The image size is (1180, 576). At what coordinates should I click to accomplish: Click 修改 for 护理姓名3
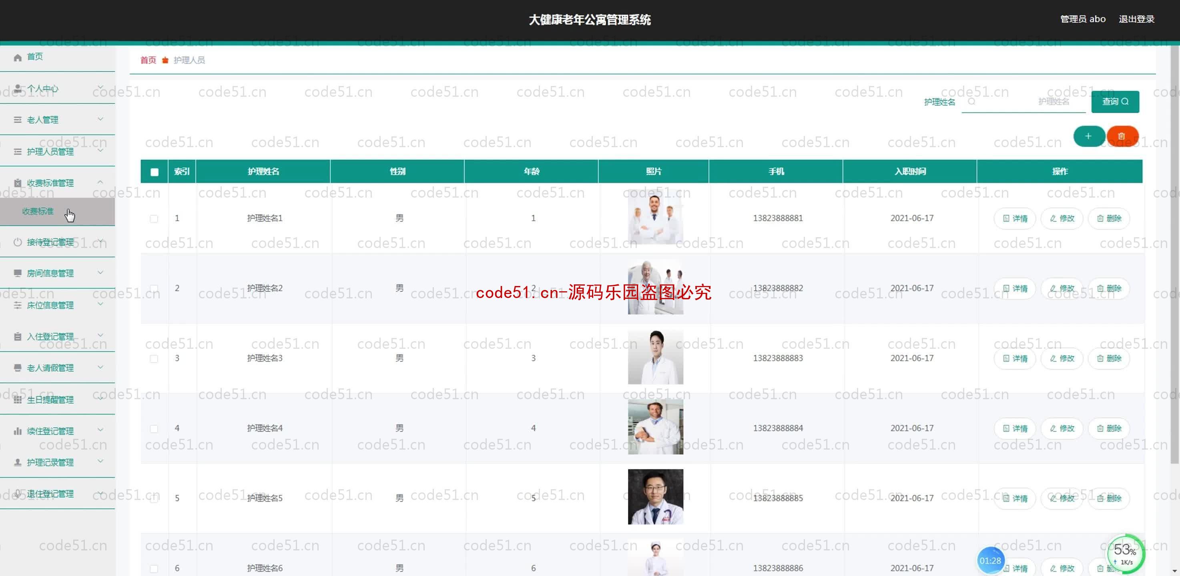pos(1062,358)
